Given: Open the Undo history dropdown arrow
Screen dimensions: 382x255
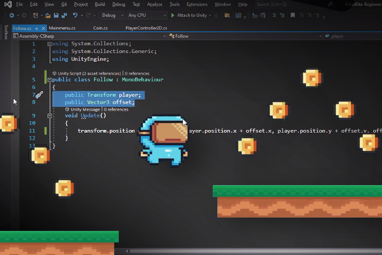Looking at the screenshot, I should pyautogui.click(x=82, y=16).
